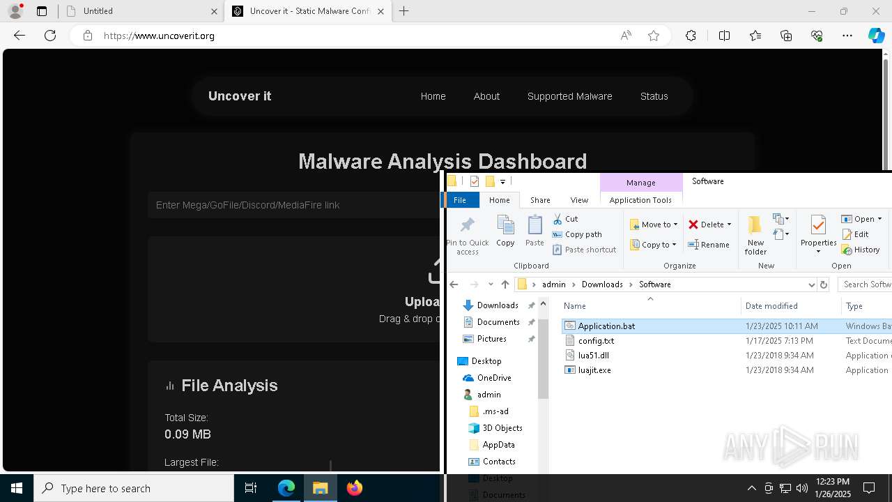892x502 pixels.
Task: Open Firefox from the taskbar
Action: click(x=355, y=488)
